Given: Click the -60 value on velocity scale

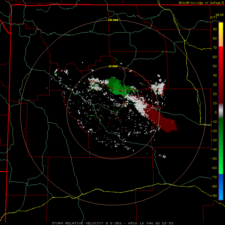Looking at the screenshot, I should pyautogui.click(x=214, y=168).
